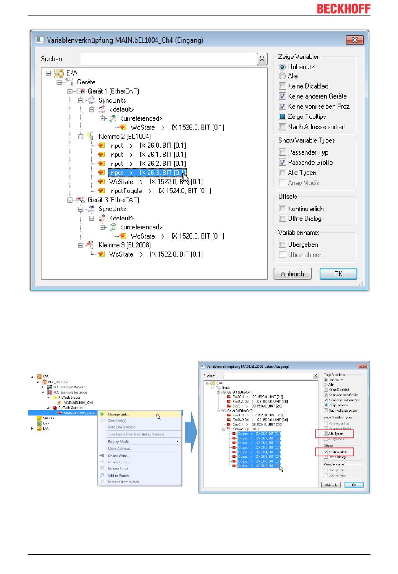Click the Gerät 3 (EtherCAT) icon in the Eingang dialog

pyautogui.click(x=80, y=200)
